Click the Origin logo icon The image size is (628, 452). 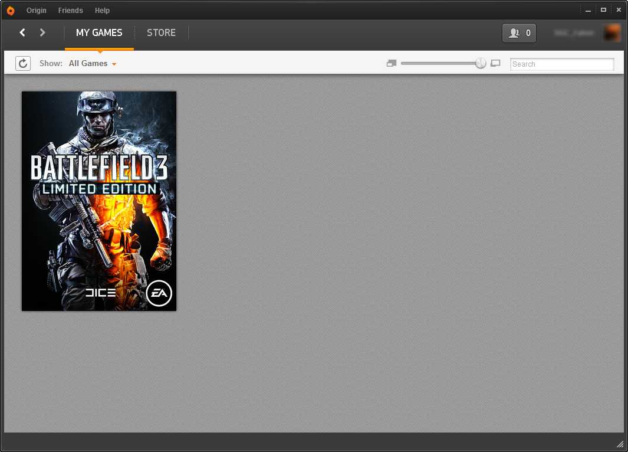point(11,11)
